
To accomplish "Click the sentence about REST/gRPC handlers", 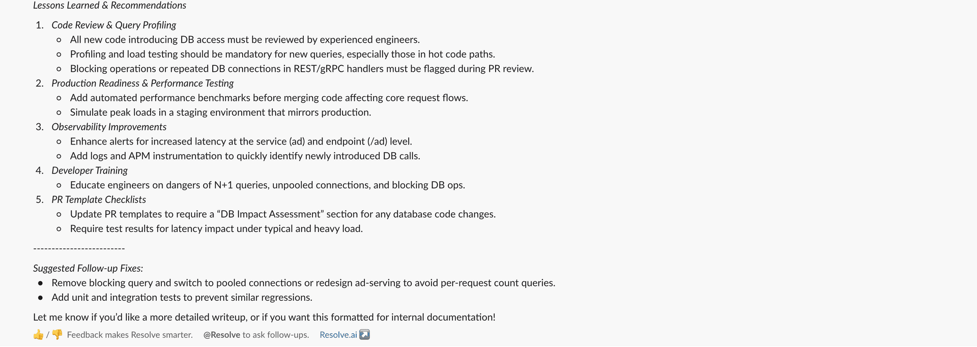I will coord(302,69).
